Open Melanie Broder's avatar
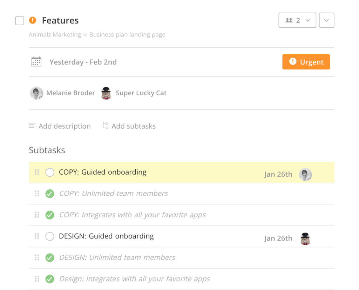The image size is (359, 290). pos(36,93)
